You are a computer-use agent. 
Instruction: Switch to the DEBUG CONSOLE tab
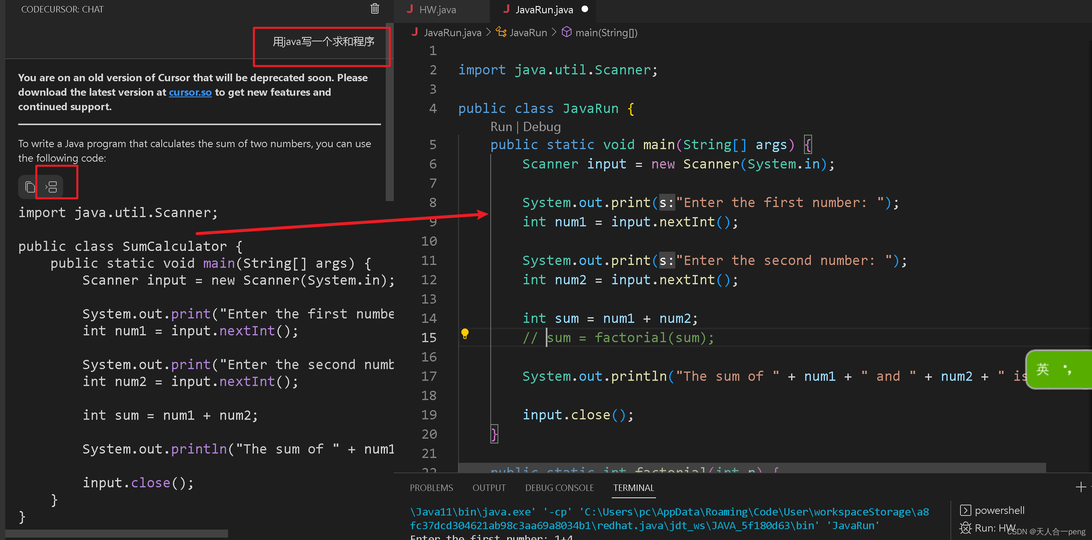(x=559, y=488)
